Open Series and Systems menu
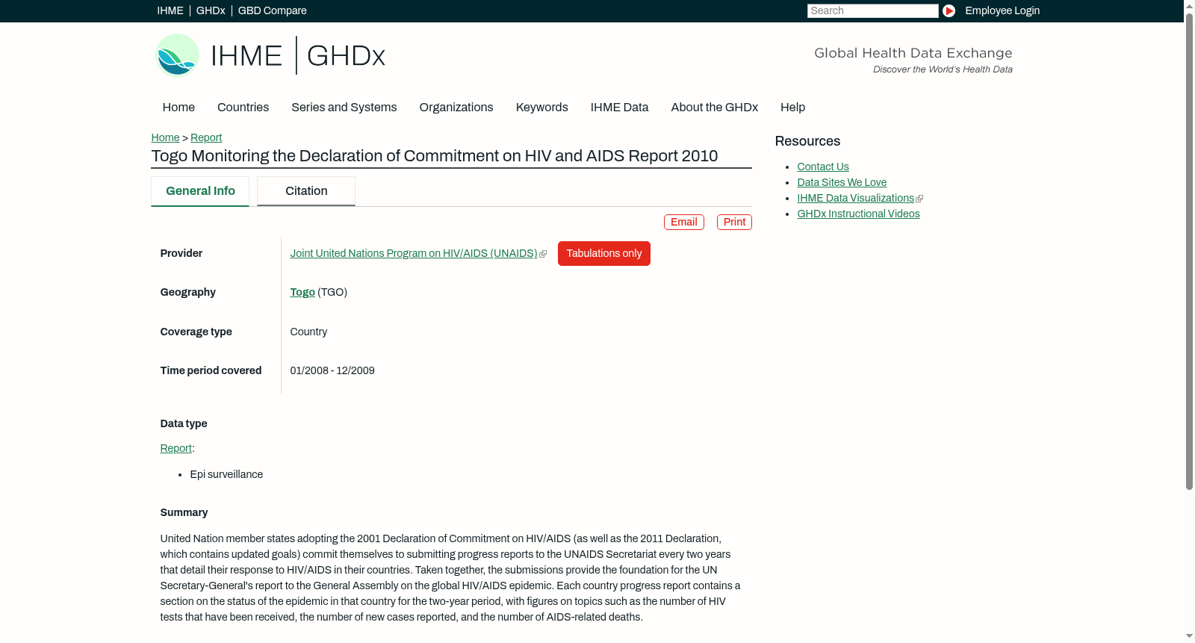This screenshot has width=1195, height=643. 344,108
